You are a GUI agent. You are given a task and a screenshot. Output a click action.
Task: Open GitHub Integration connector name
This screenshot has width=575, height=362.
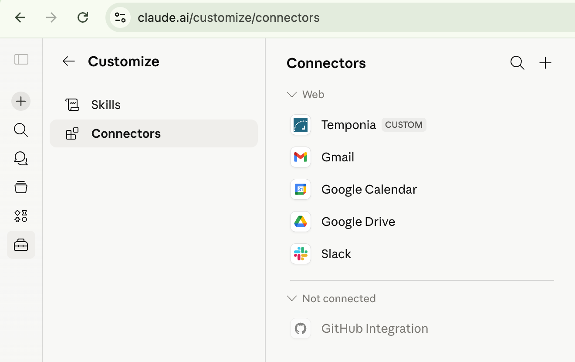pyautogui.click(x=375, y=329)
